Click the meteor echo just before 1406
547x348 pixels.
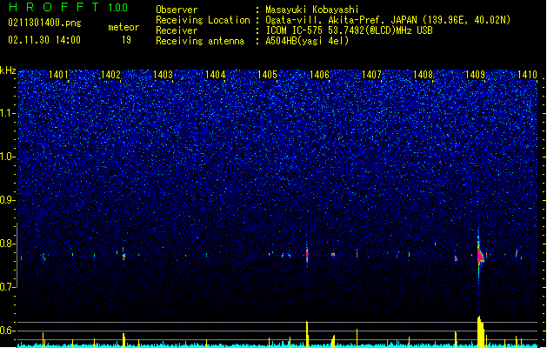click(307, 255)
